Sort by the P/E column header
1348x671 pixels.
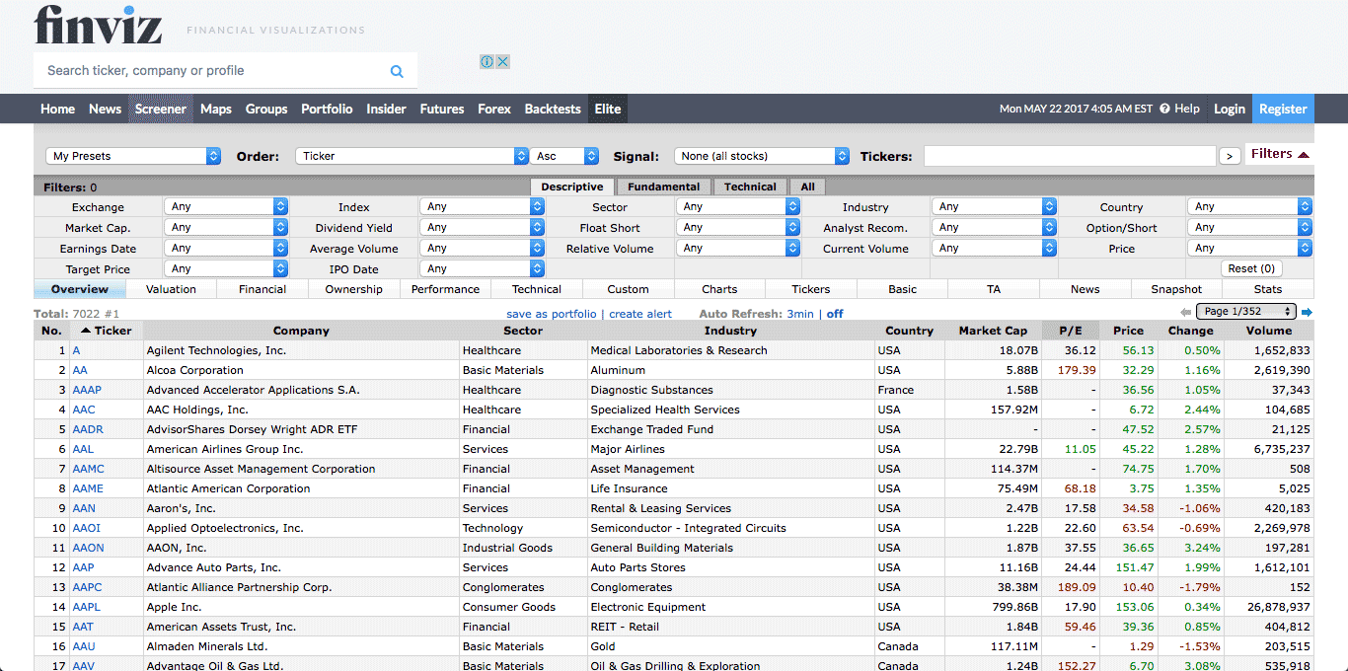[x=1071, y=331]
